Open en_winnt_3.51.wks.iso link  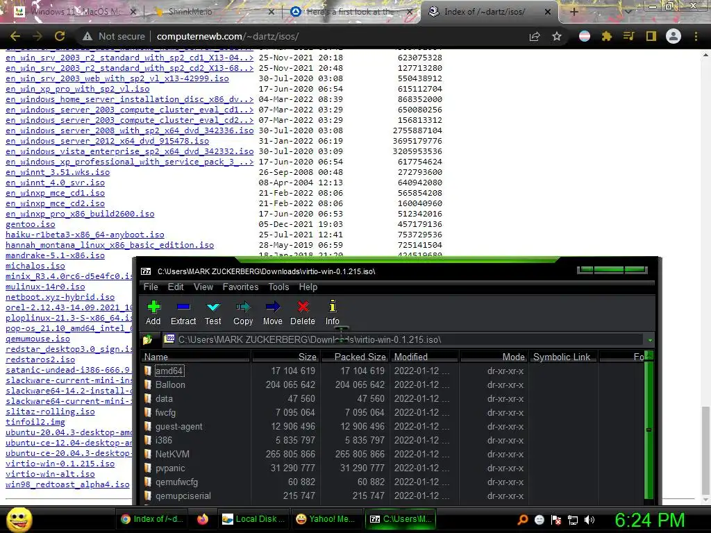point(58,172)
